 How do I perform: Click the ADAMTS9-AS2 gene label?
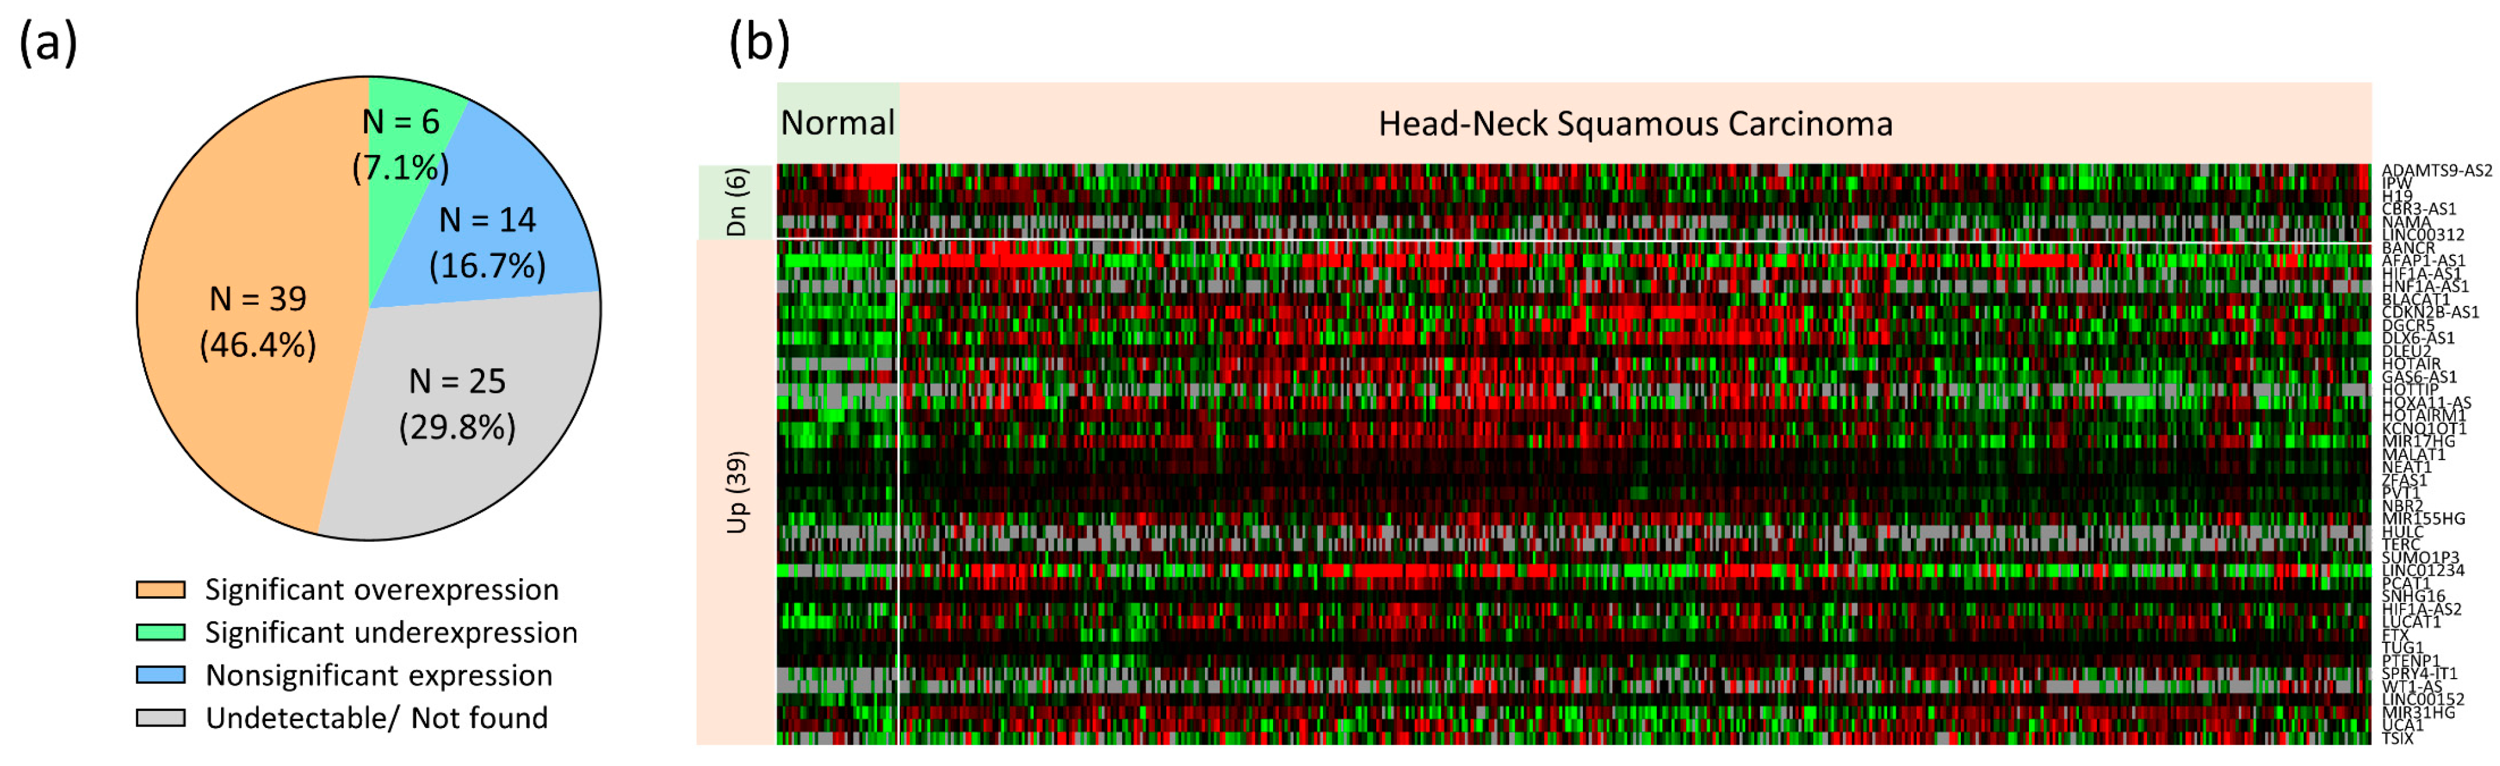click(2436, 170)
